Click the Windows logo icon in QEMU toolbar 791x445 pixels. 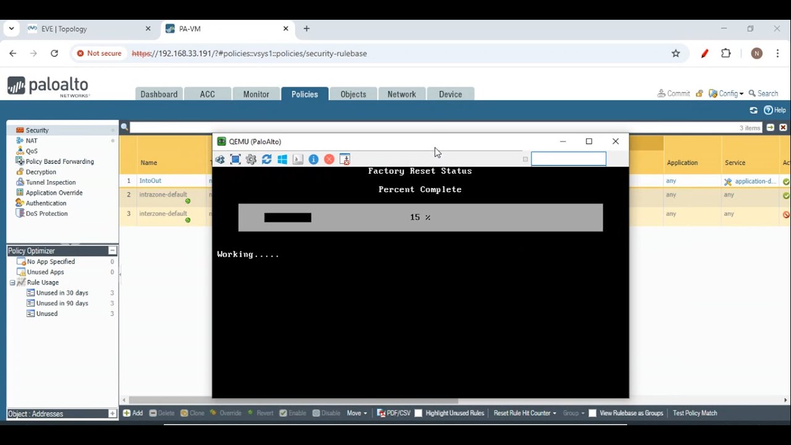[282, 159]
